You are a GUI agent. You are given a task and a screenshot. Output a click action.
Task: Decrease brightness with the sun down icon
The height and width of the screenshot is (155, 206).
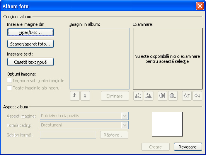point(197,96)
